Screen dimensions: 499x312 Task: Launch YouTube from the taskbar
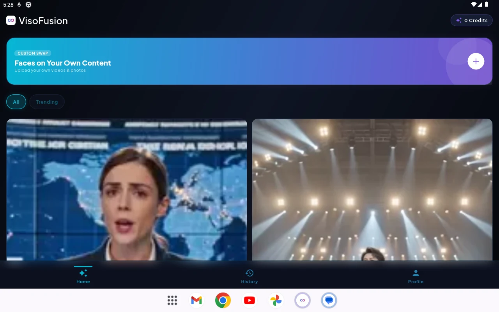click(x=249, y=300)
